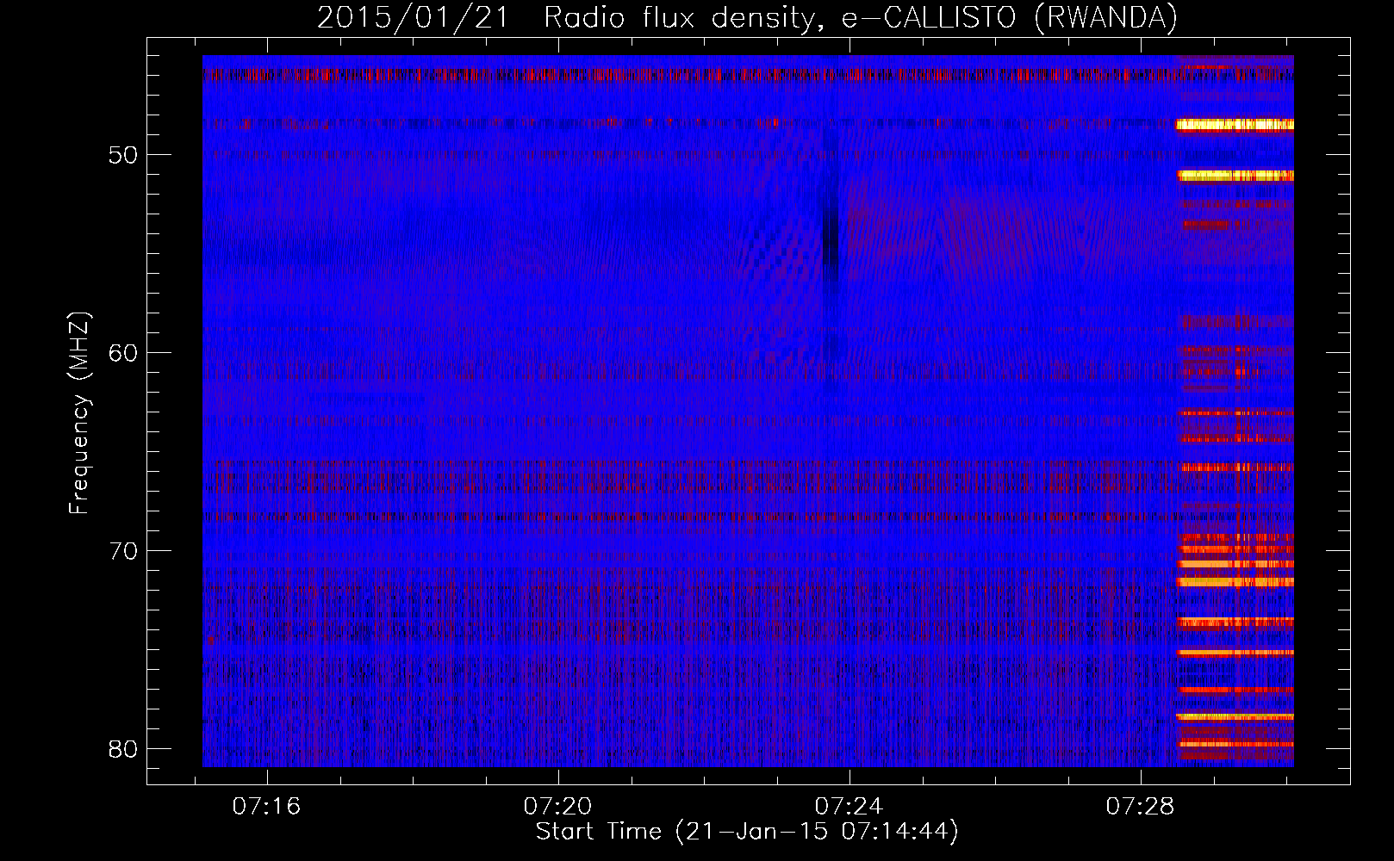Select the 07:24 time tick label
This screenshot has height=861, width=1394.
[x=849, y=807]
